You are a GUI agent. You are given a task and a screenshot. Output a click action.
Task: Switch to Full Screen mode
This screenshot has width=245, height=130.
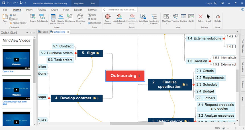click(95, 23)
